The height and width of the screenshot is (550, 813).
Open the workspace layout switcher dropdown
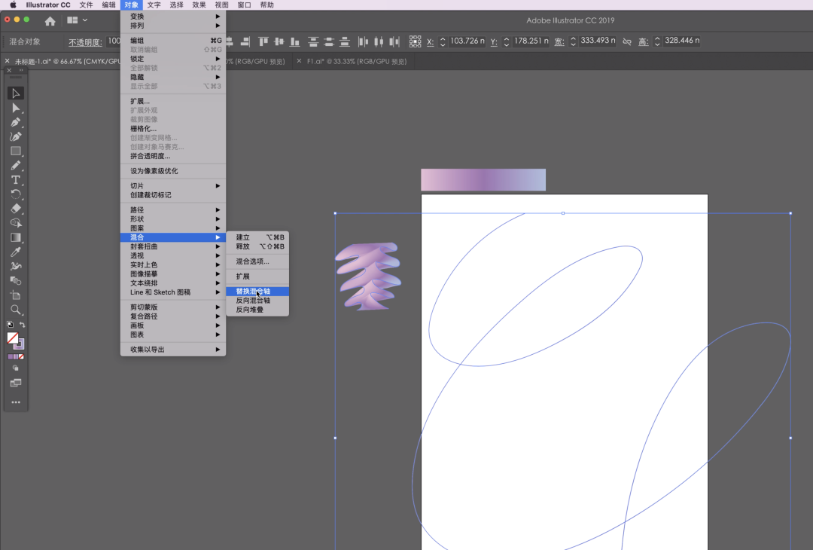pos(77,20)
